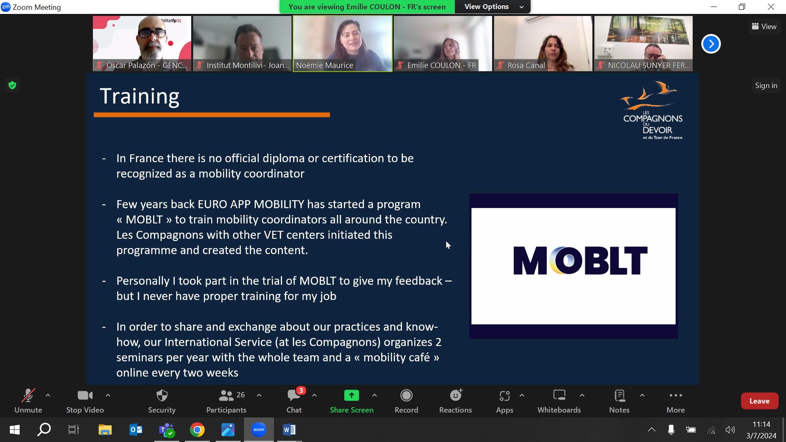
Task: Show next participants with the blue arrow
Action: [x=711, y=44]
